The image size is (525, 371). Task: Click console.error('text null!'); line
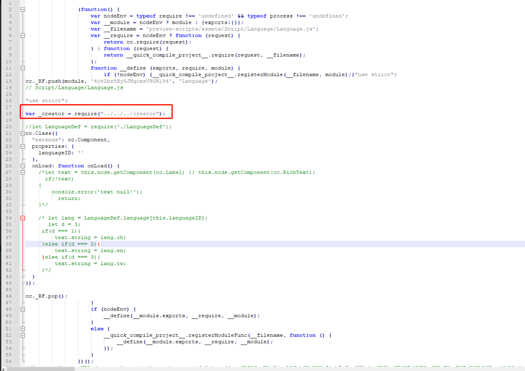tap(97, 192)
